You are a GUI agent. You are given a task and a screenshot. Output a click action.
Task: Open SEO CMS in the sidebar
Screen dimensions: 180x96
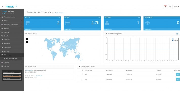click(12, 66)
